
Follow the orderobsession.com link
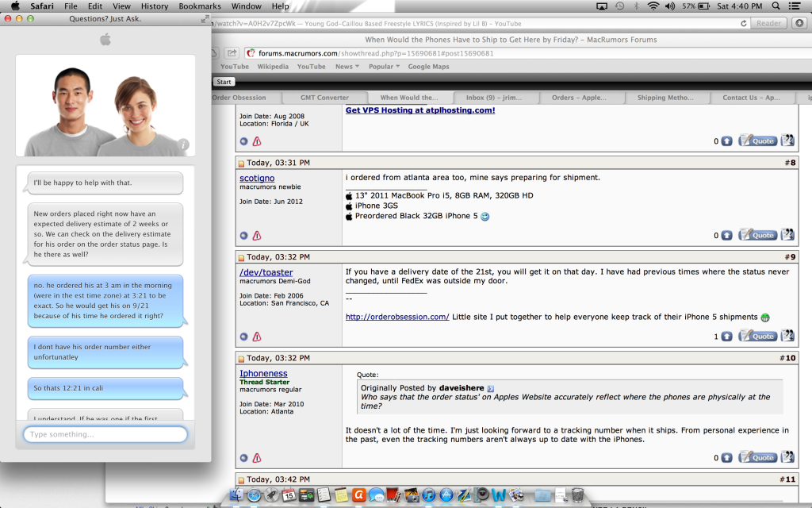click(x=397, y=317)
